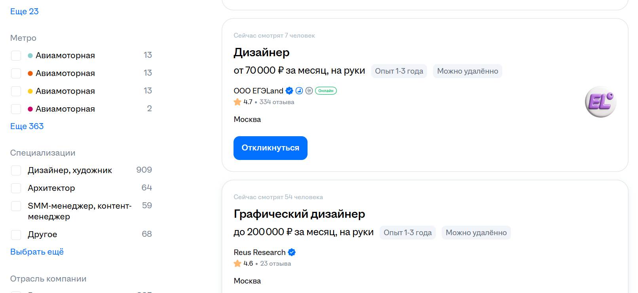
Task: Select the SMM-менеджер, контент-менеджер checkbox
Action: 16,206
